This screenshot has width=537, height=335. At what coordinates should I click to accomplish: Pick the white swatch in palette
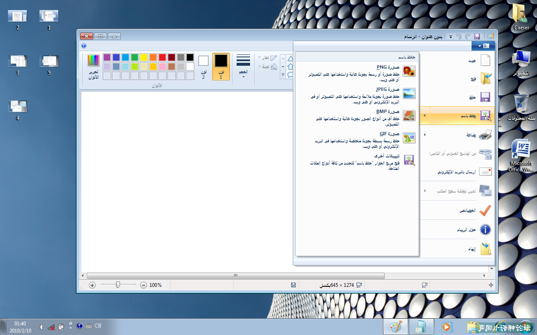pyautogui.click(x=190, y=67)
